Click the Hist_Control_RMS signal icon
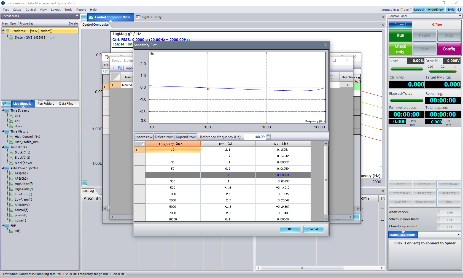Viewport: 463px width, 278px height. [x=11, y=137]
